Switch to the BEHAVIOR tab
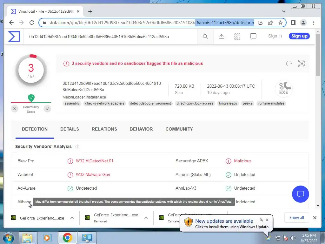Screen dimensions: 325x244 coord(141,129)
